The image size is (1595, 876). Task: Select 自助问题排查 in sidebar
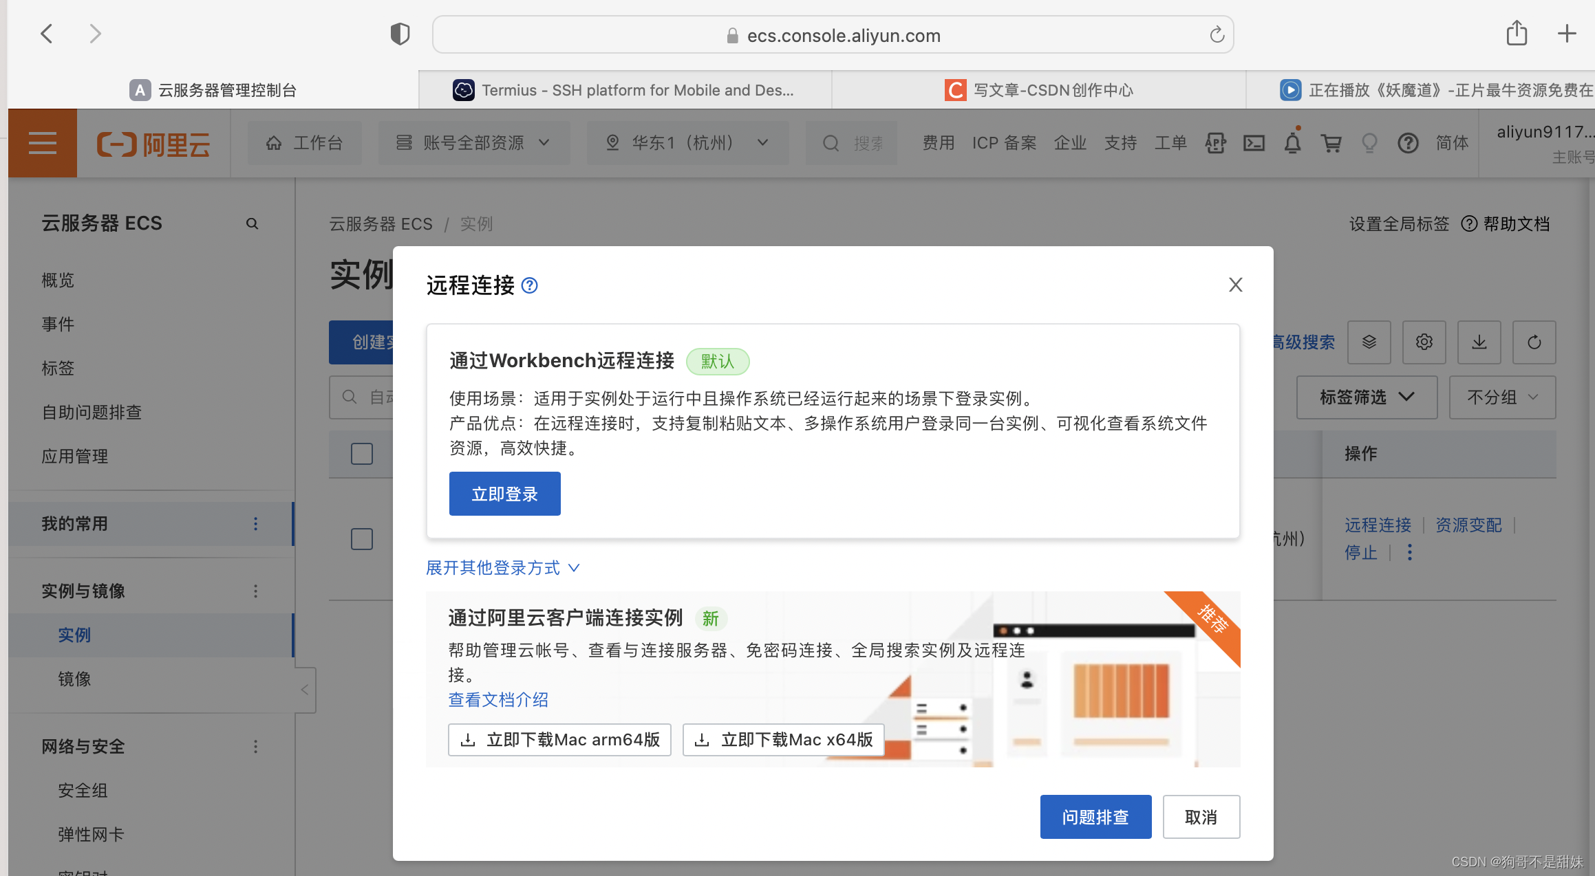92,413
